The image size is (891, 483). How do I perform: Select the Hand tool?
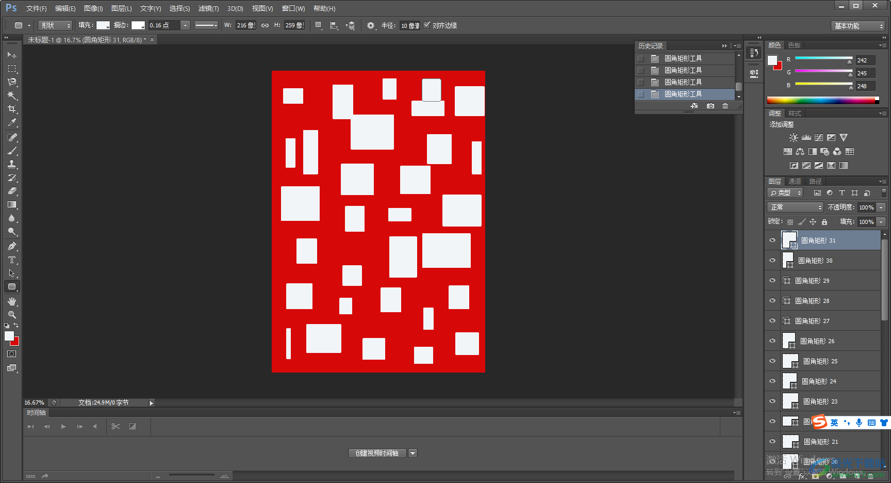pos(12,301)
